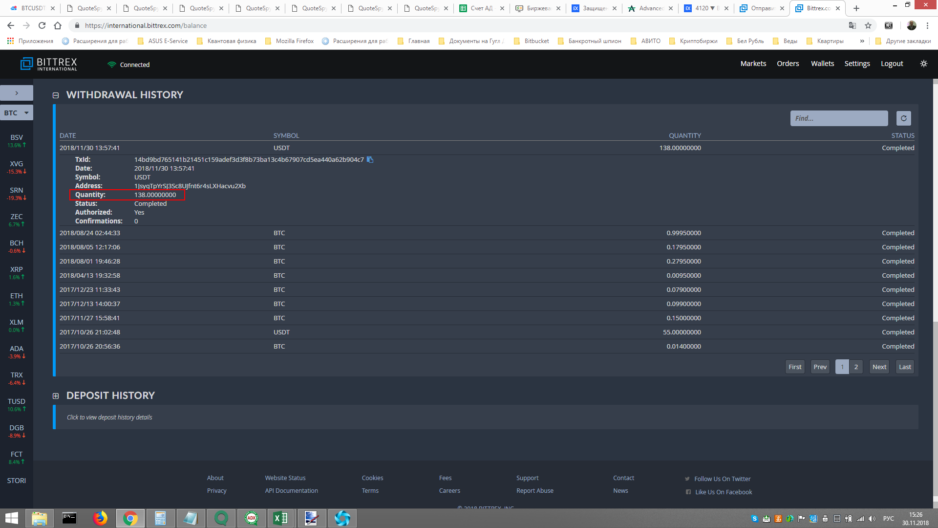Image resolution: width=938 pixels, height=528 pixels.
Task: Open the 55.00000000 USDT withdrawal row
Action: pyautogui.click(x=487, y=332)
